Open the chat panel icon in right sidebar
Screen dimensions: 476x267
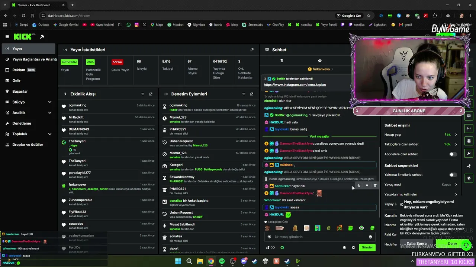pyautogui.click(x=469, y=116)
